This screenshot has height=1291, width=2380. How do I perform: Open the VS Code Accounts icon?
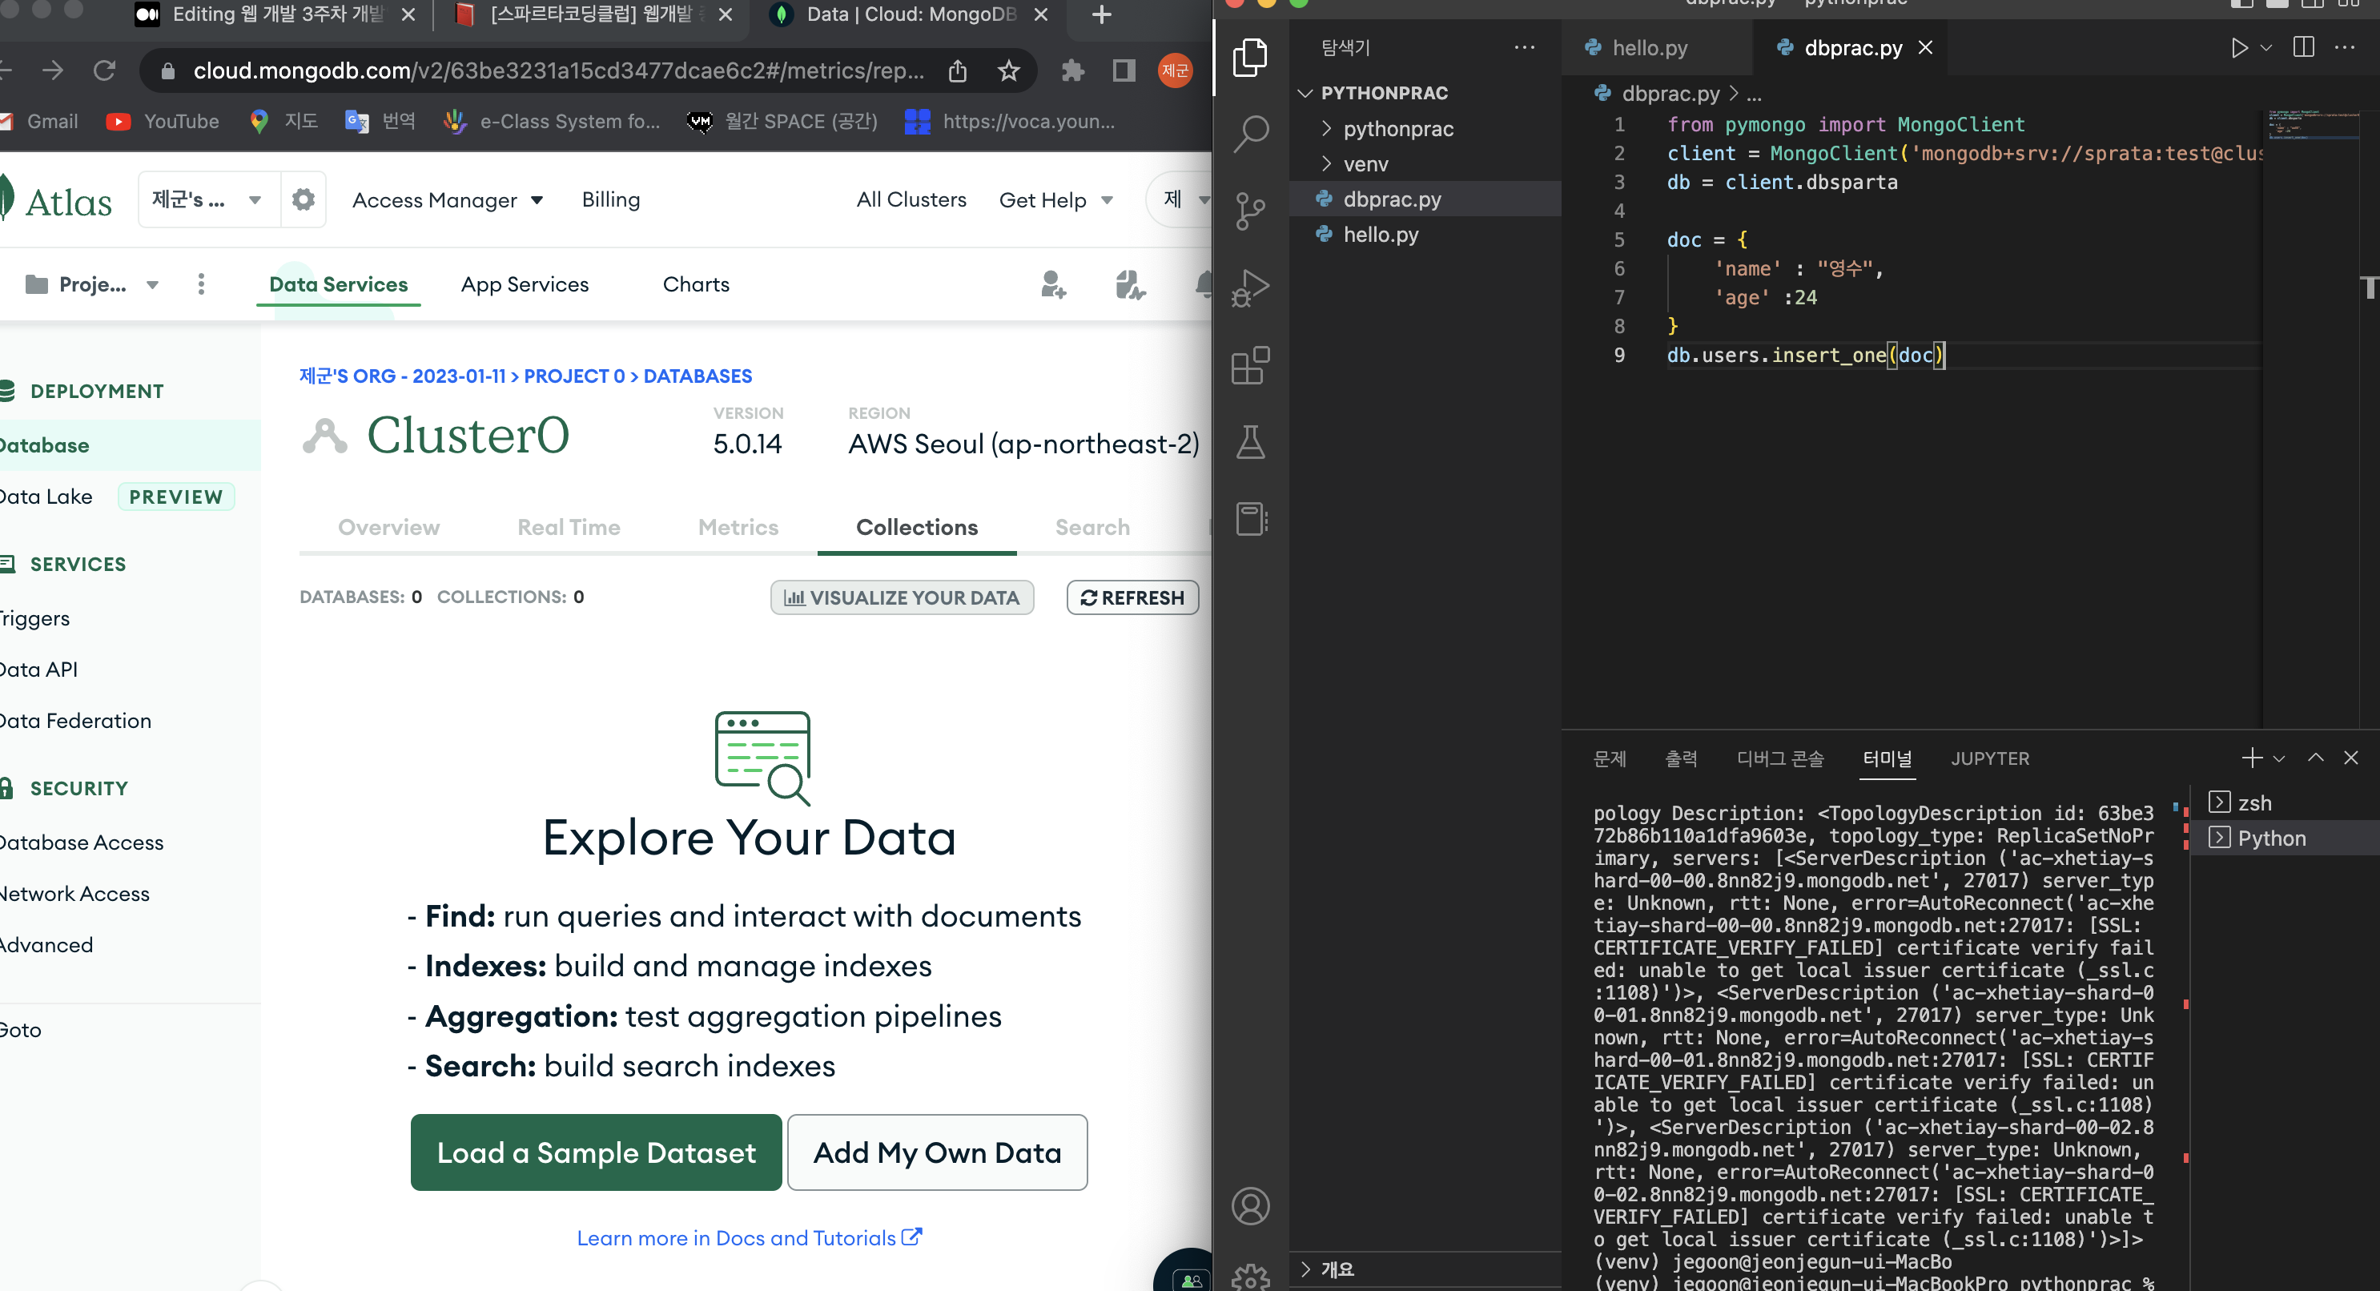pos(1250,1206)
